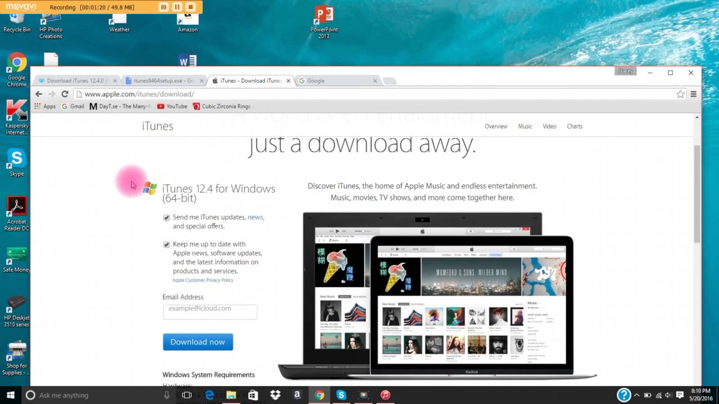Go back in Chrome
719x404 pixels.
coord(38,94)
